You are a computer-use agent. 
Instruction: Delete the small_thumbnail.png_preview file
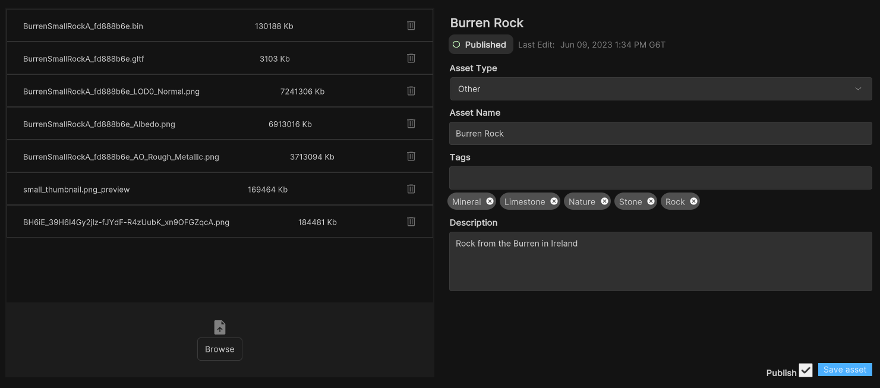(x=411, y=188)
